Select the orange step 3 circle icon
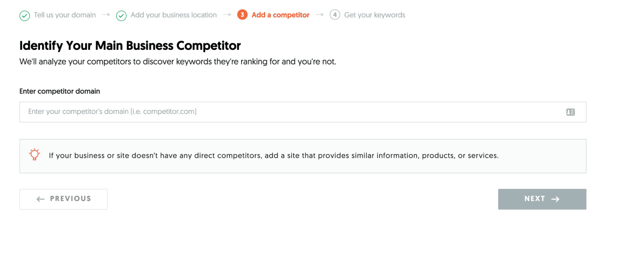Viewport: 620px width, 257px height. pos(242,15)
